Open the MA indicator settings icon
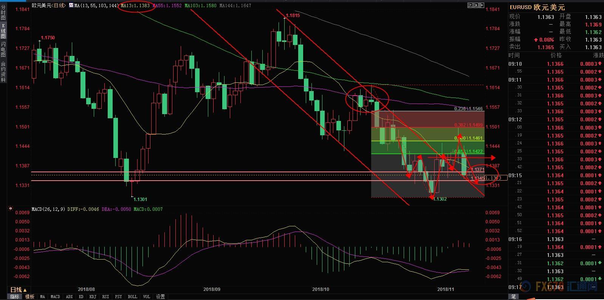The height and width of the screenshot is (300, 604). click(71, 6)
